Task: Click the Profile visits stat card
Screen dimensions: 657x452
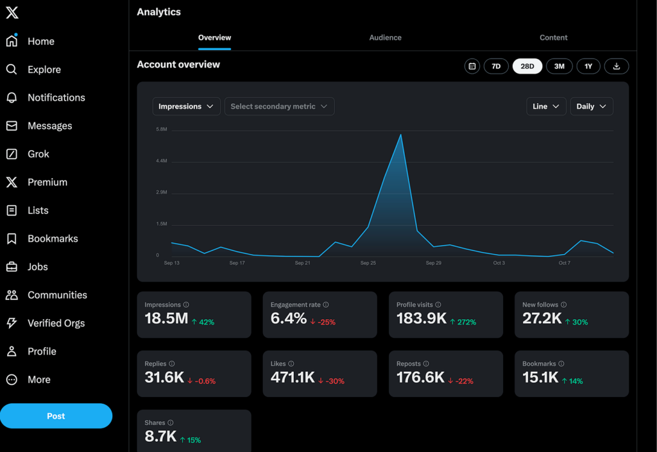Action: [x=446, y=315]
